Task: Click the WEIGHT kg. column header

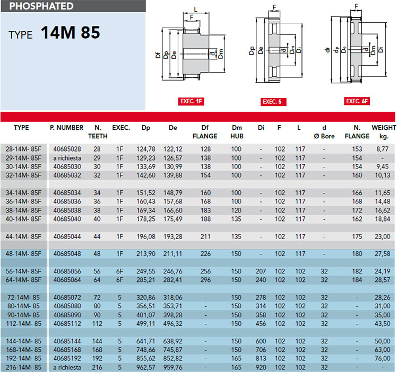Action: [x=384, y=132]
